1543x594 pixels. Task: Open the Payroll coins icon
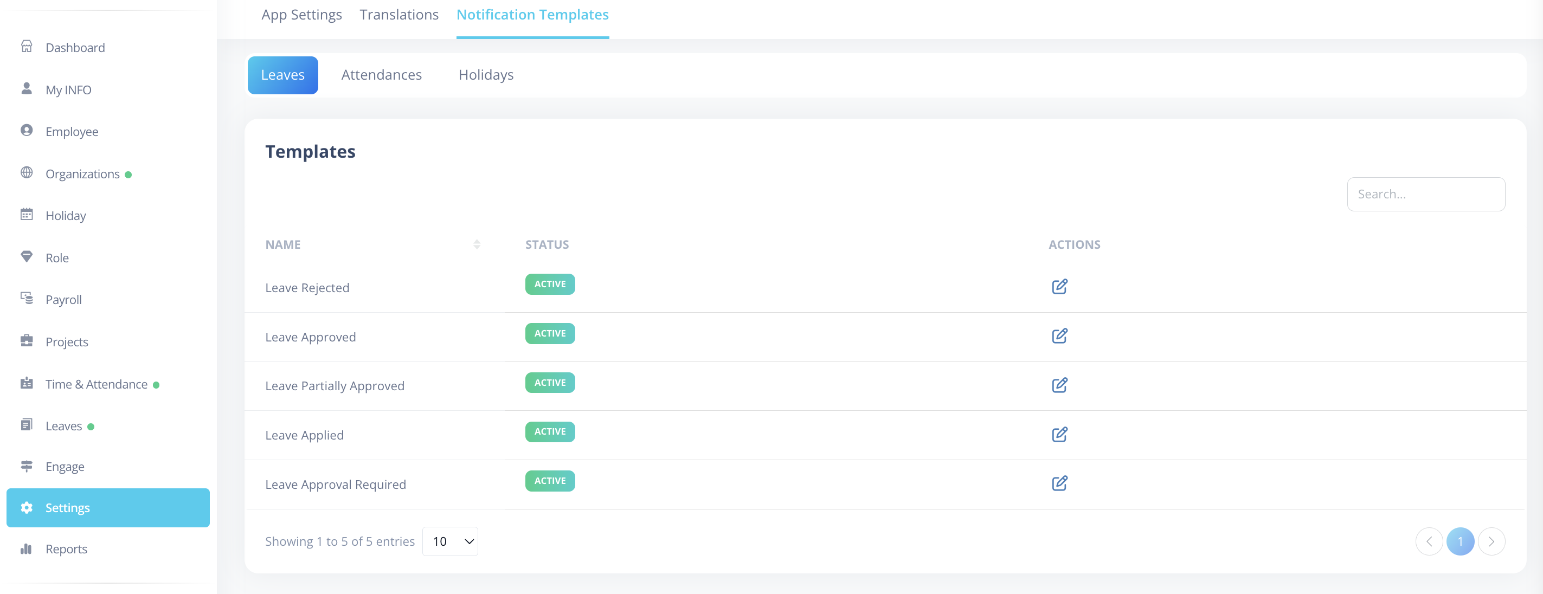click(27, 298)
